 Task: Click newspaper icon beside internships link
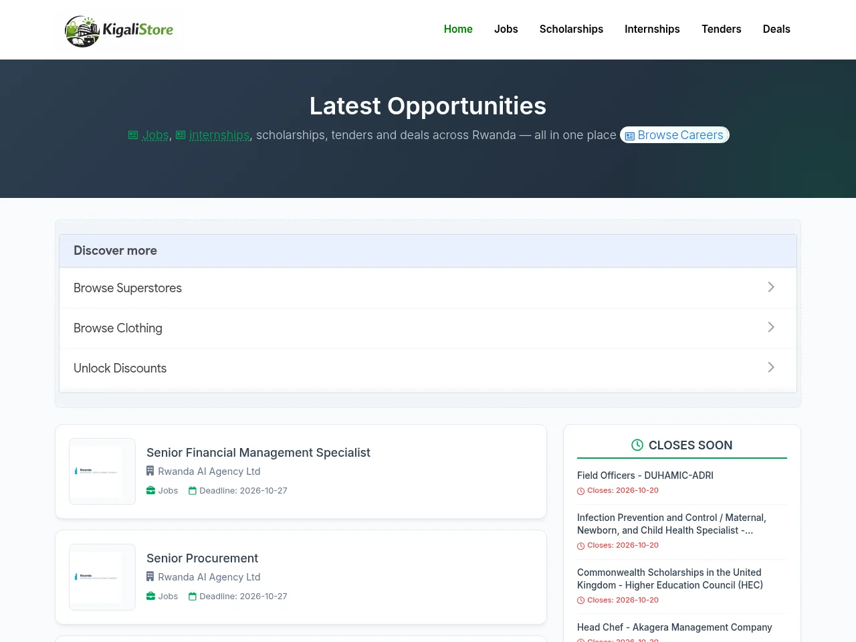pos(181,135)
